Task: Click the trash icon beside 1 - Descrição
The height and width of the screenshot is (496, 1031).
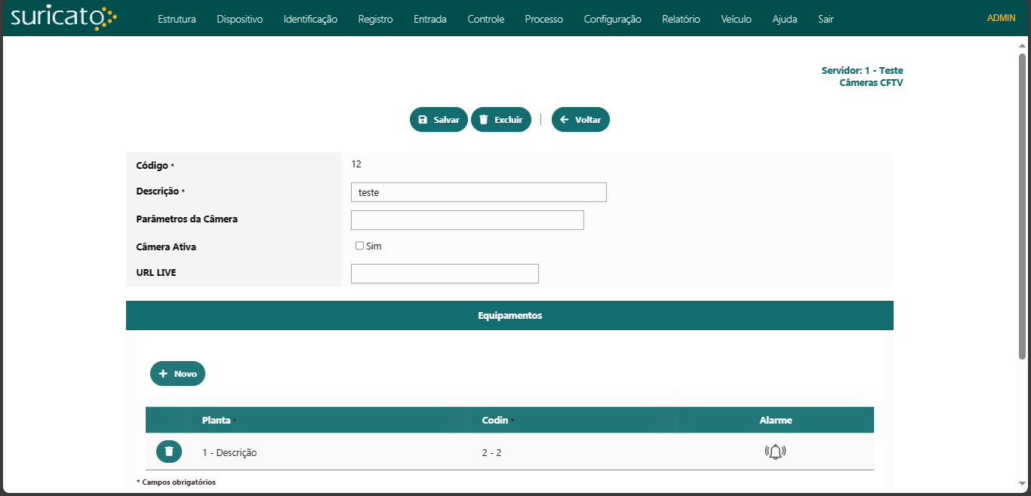Action: click(x=169, y=452)
